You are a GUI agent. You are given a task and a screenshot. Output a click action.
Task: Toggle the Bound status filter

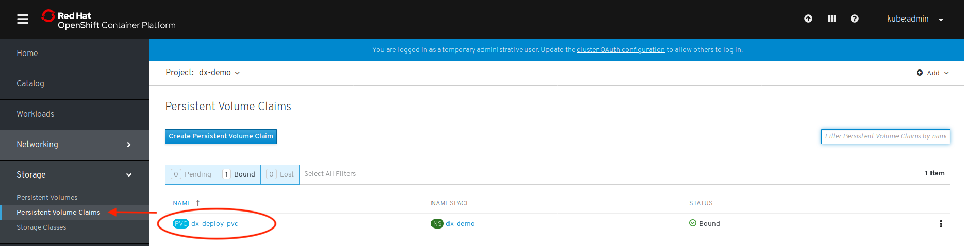coord(239,174)
